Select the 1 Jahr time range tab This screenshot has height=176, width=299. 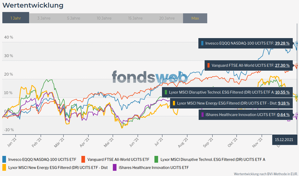pyautogui.click(x=16, y=18)
